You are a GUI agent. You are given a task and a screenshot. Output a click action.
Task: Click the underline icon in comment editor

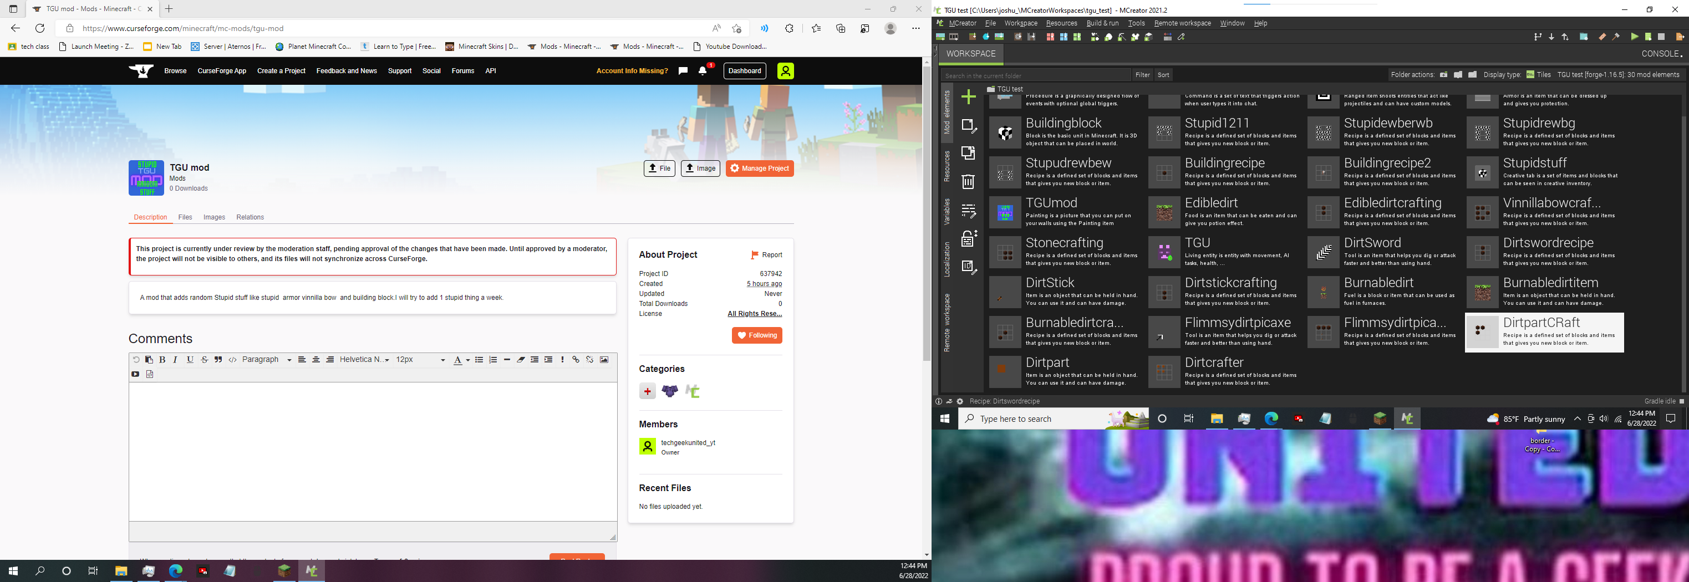point(190,360)
